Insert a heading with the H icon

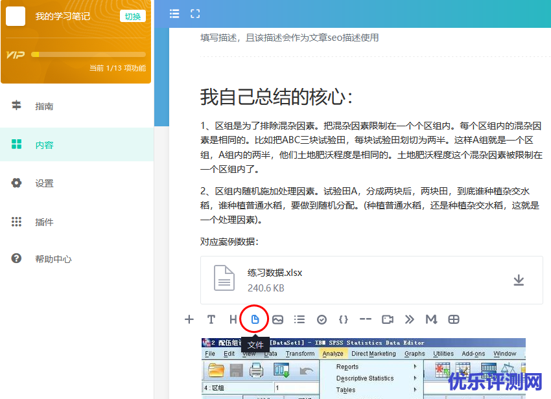(233, 319)
